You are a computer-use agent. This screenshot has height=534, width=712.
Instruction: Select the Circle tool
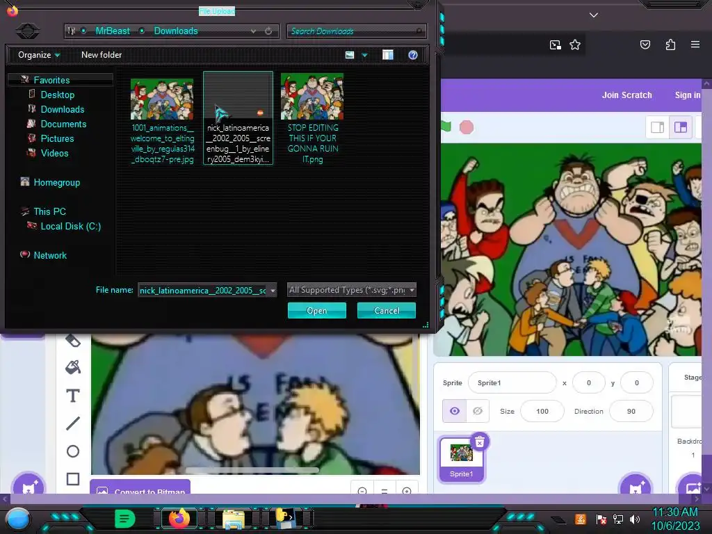72,451
